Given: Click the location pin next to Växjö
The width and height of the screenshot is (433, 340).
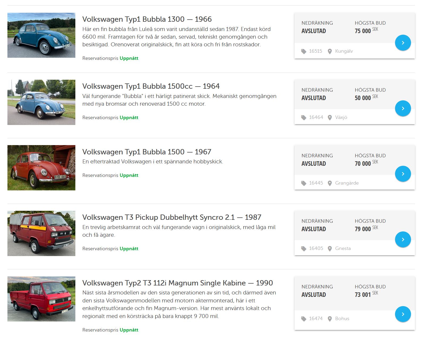Looking at the screenshot, I should coord(330,118).
